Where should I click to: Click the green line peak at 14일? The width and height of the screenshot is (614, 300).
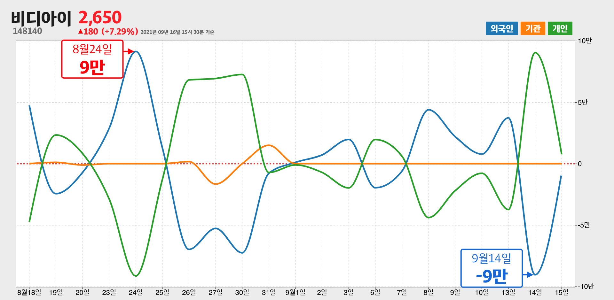(x=535, y=53)
